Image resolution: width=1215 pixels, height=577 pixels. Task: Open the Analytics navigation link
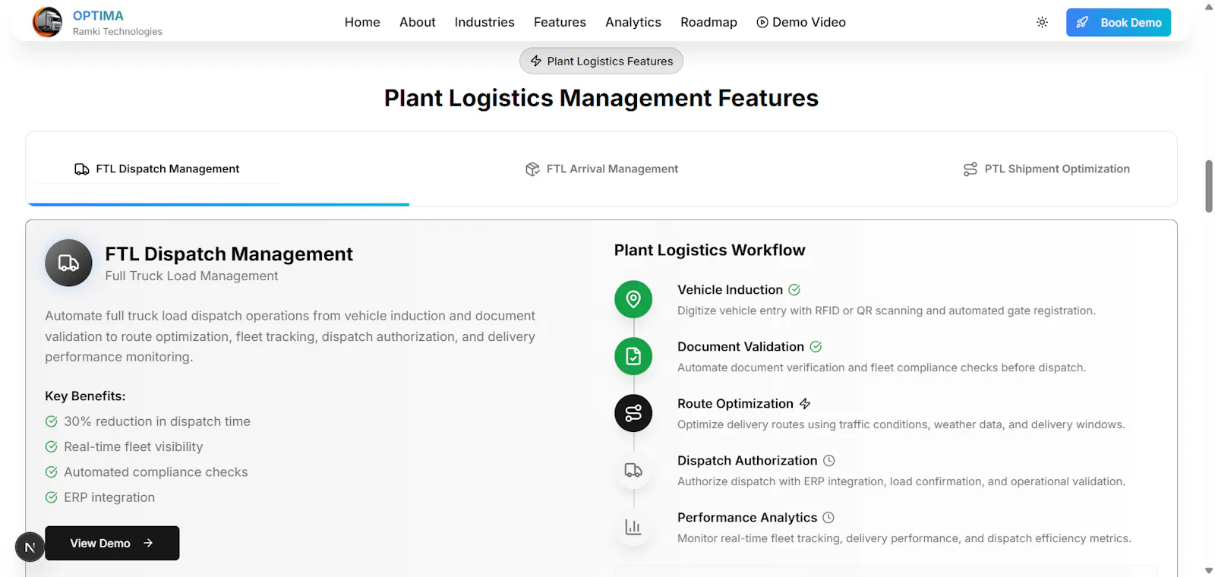click(633, 22)
